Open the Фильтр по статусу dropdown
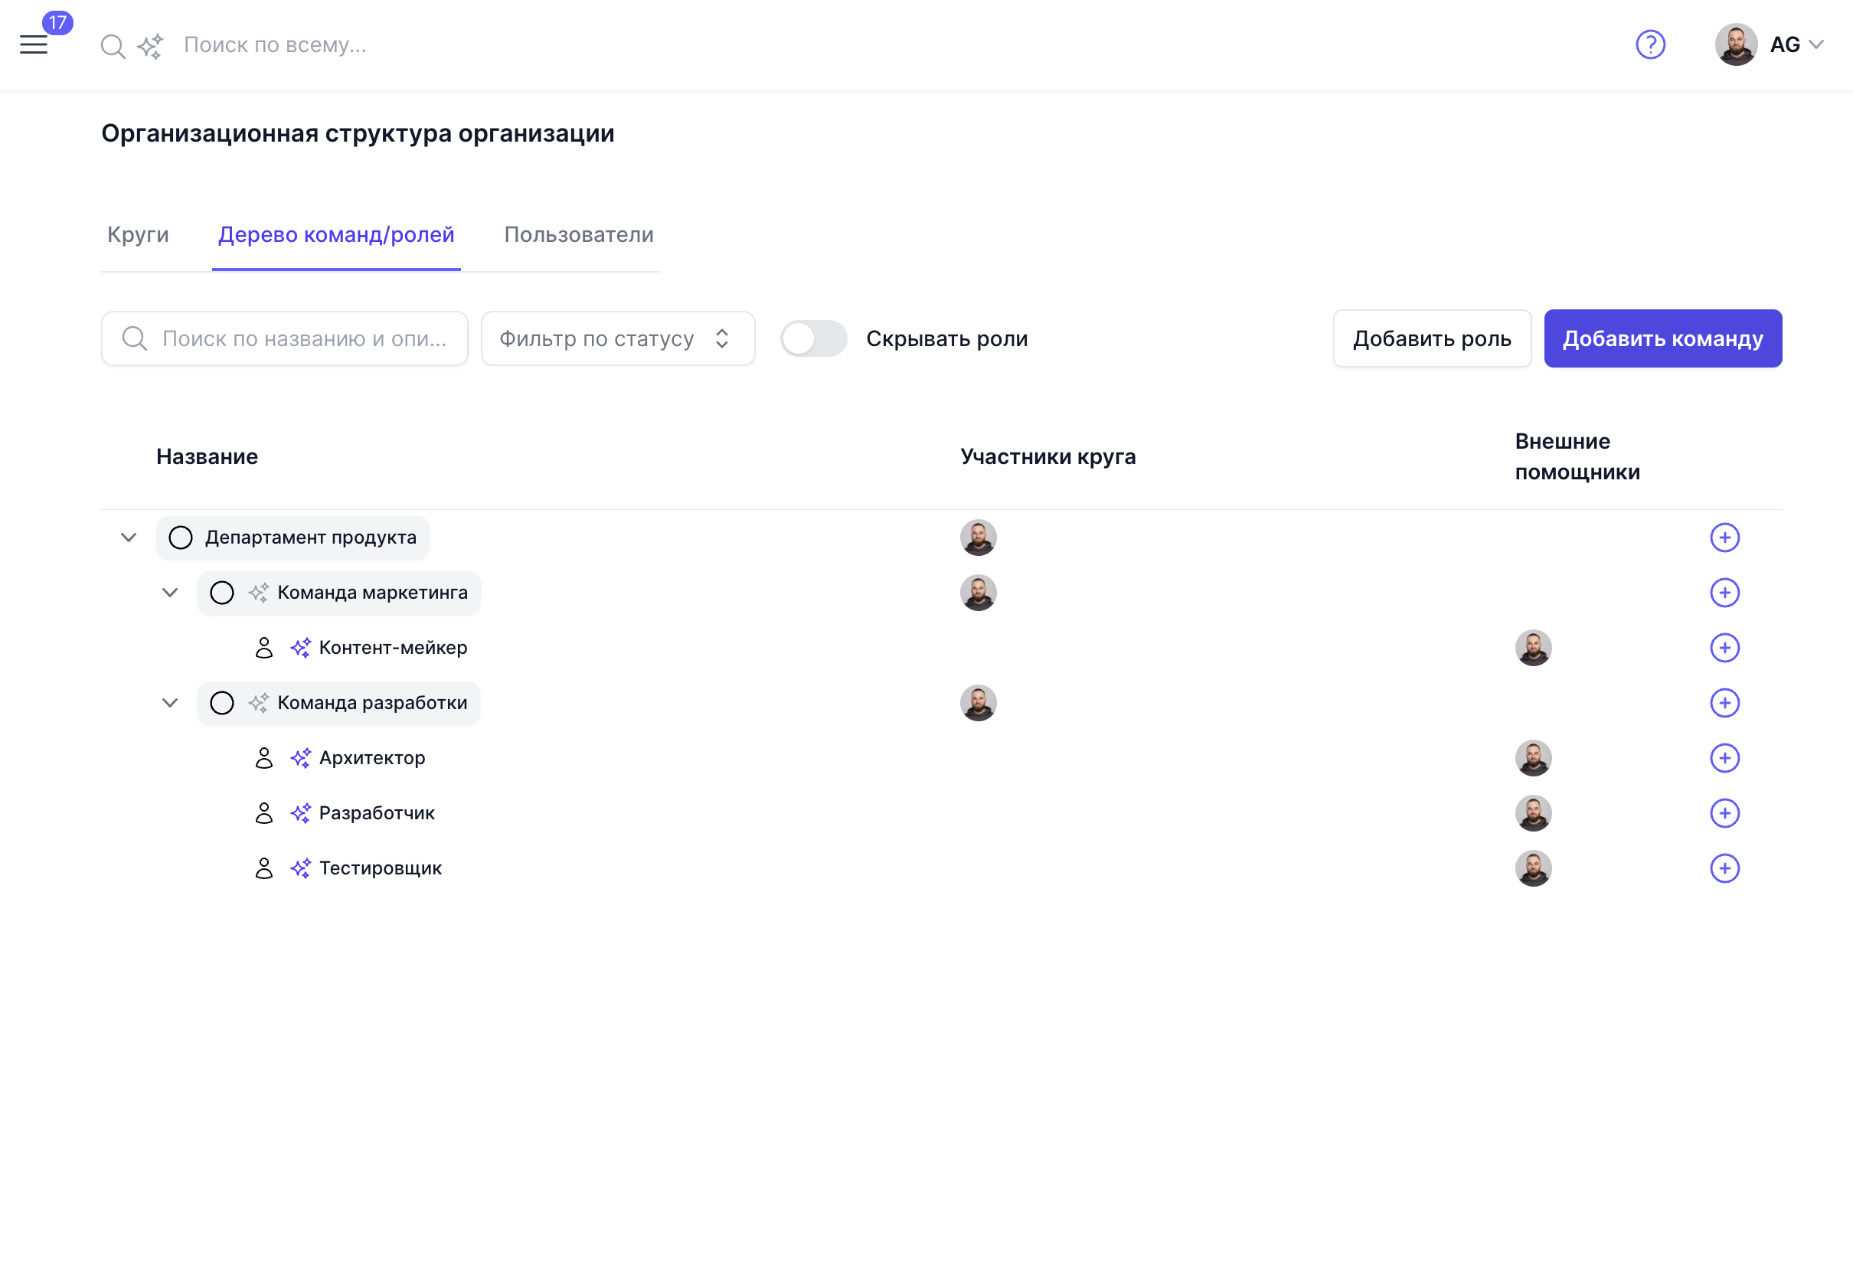The image size is (1853, 1268). point(617,338)
